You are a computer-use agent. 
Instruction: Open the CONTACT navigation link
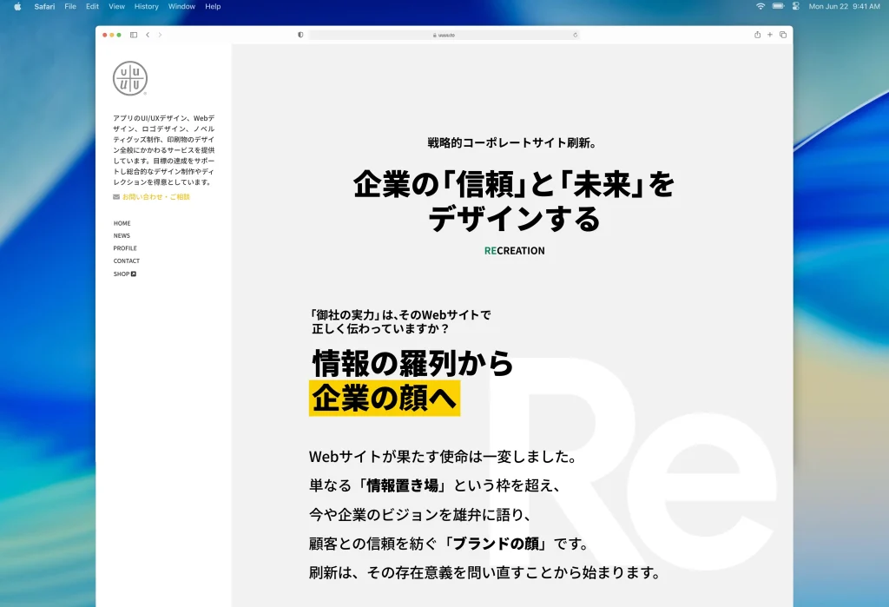click(126, 261)
